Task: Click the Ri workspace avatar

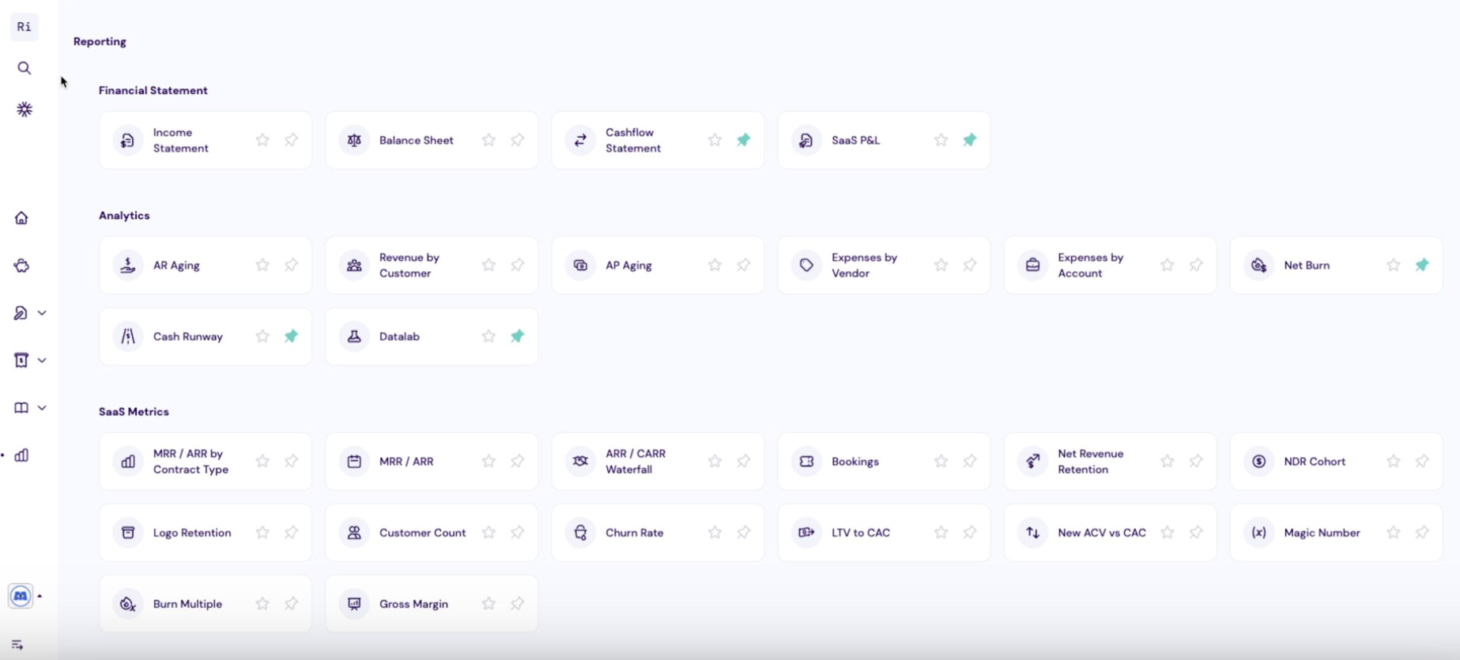Action: tap(25, 27)
